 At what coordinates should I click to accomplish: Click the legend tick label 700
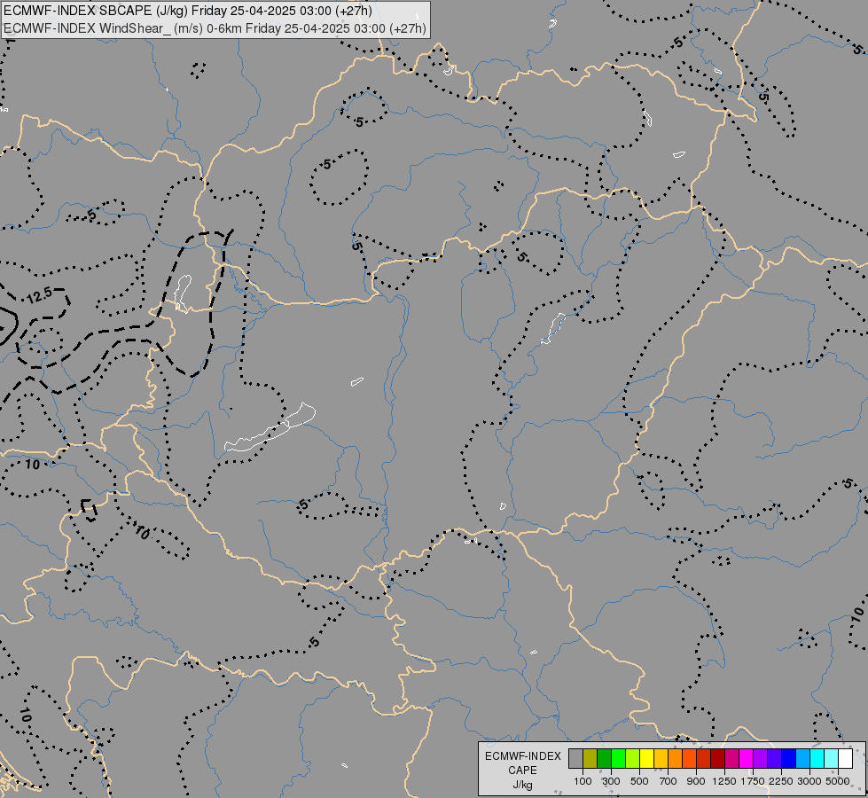[669, 781]
